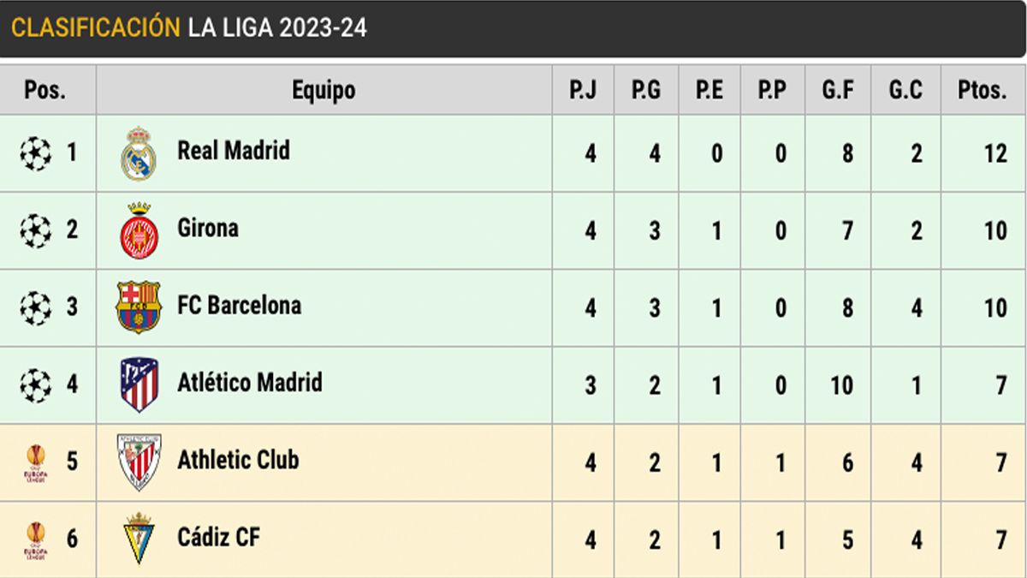Click the Equipo column header
This screenshot has height=578, width=1027.
[324, 90]
